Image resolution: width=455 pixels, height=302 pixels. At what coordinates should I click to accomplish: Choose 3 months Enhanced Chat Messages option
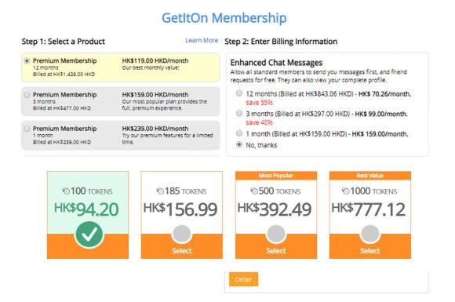(x=239, y=113)
